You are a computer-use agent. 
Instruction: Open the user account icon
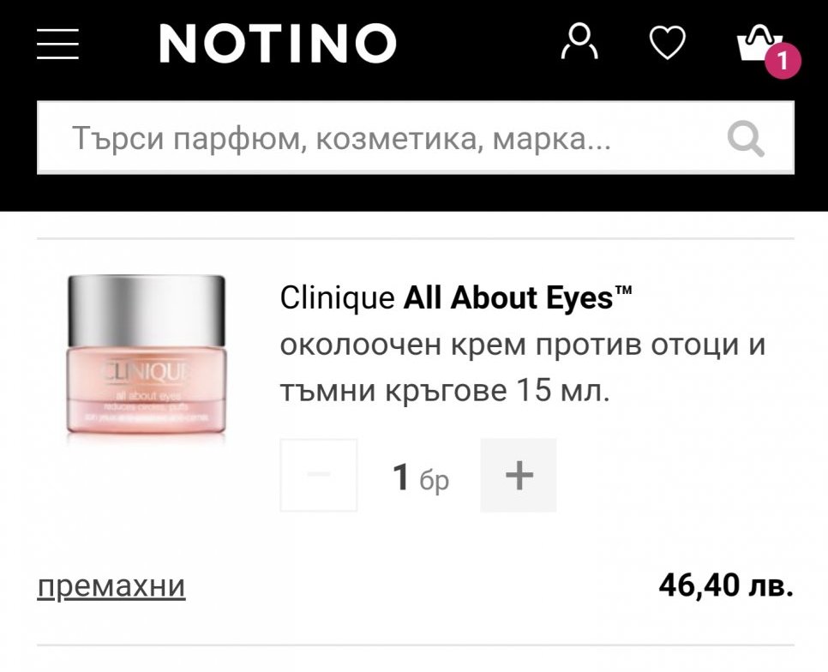pos(579,41)
